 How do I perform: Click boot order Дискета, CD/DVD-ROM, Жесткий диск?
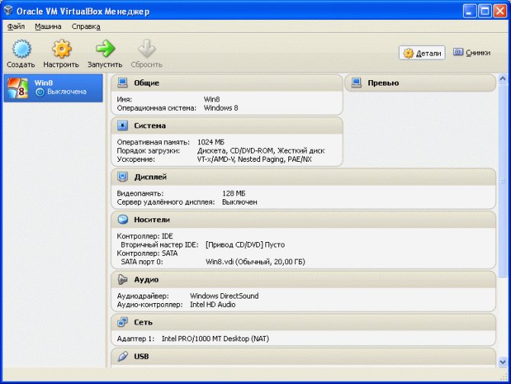pos(261,150)
